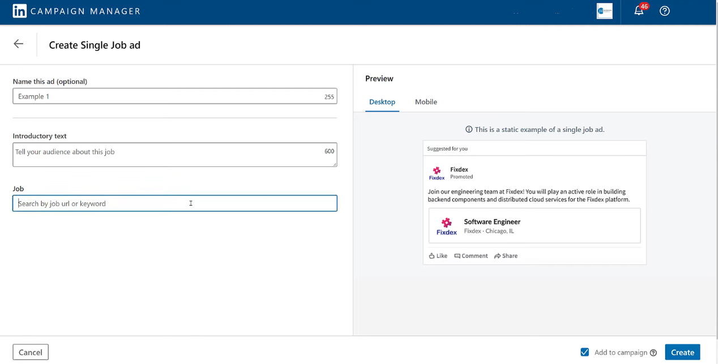Click the Fixdex logo in preview header
The image size is (718, 364).
[437, 173]
